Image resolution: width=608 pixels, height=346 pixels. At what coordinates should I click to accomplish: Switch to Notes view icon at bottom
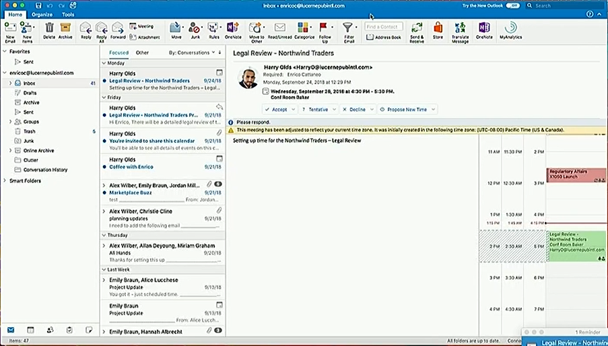[89, 330]
